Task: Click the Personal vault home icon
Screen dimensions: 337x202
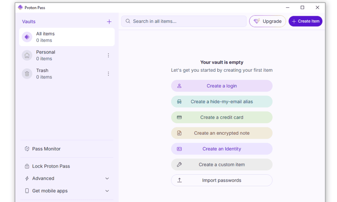Action: [x=27, y=55]
